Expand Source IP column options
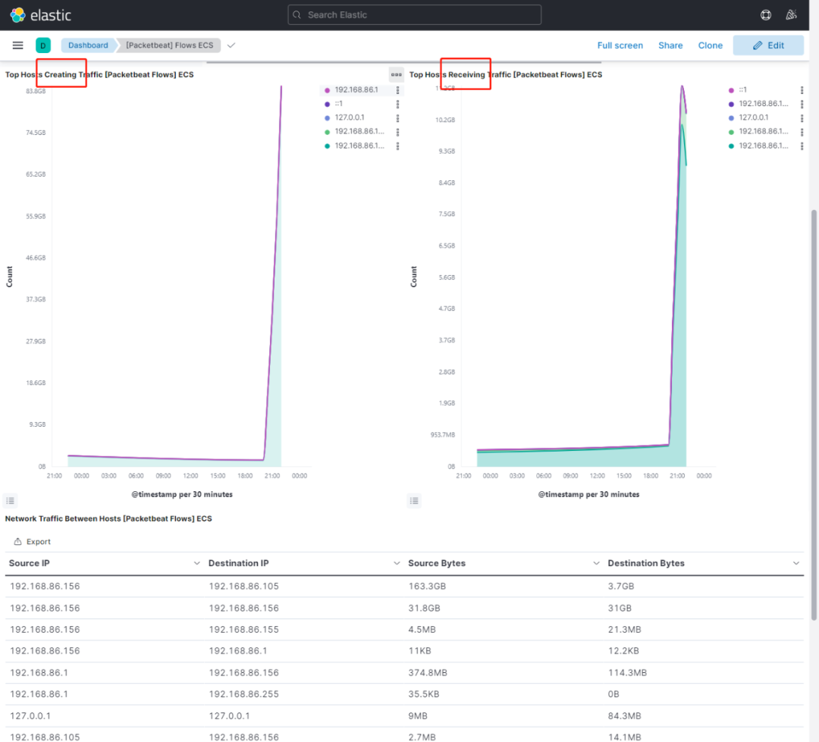This screenshot has height=742, width=819. click(196, 563)
